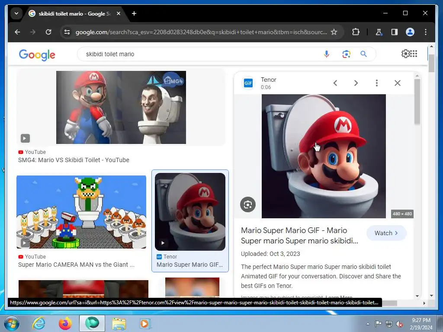Search by image with Google Lens

point(346,54)
